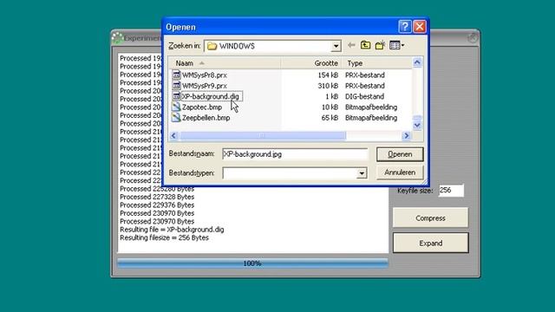The width and height of the screenshot is (555, 312).
Task: Select the file WMSysPr8.prx
Action: coord(205,75)
